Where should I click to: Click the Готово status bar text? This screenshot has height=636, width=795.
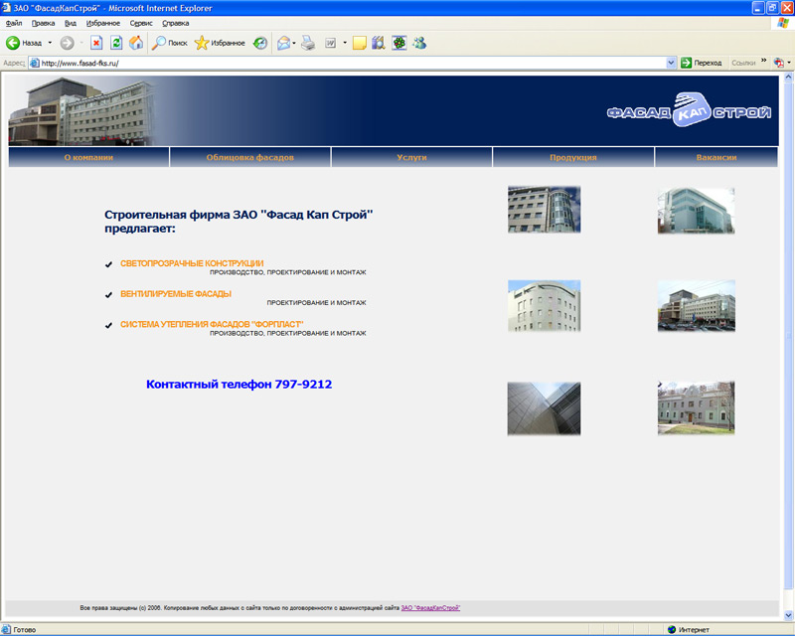pyautogui.click(x=24, y=629)
